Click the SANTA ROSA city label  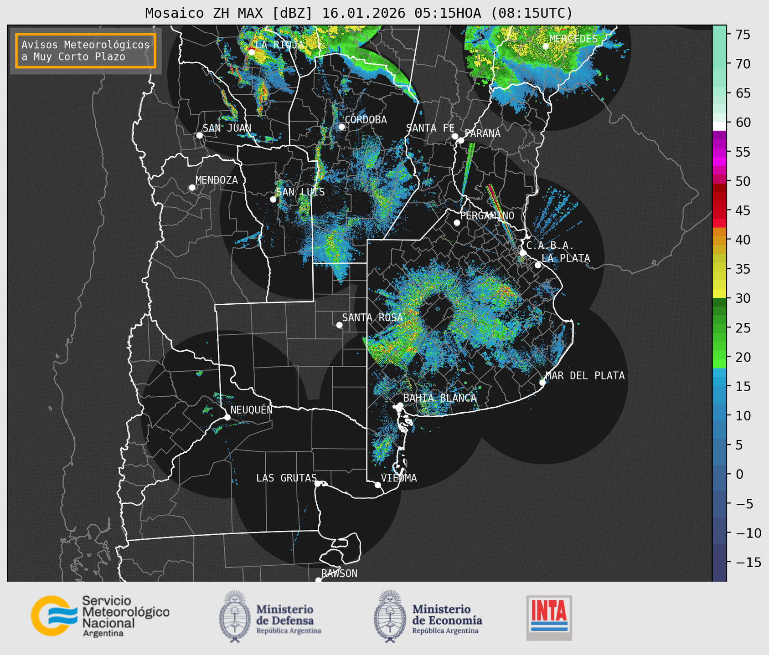[x=372, y=317]
